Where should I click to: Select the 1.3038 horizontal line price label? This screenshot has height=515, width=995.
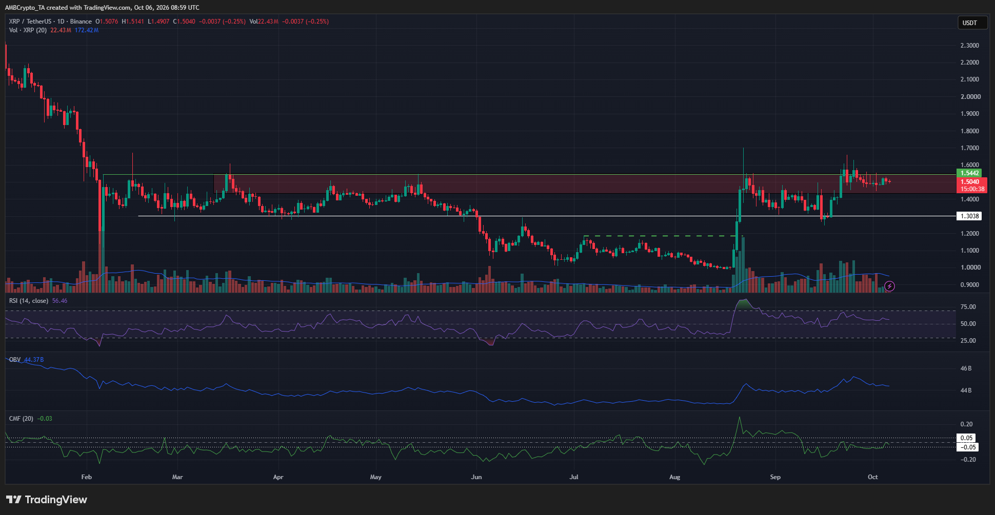[969, 216]
